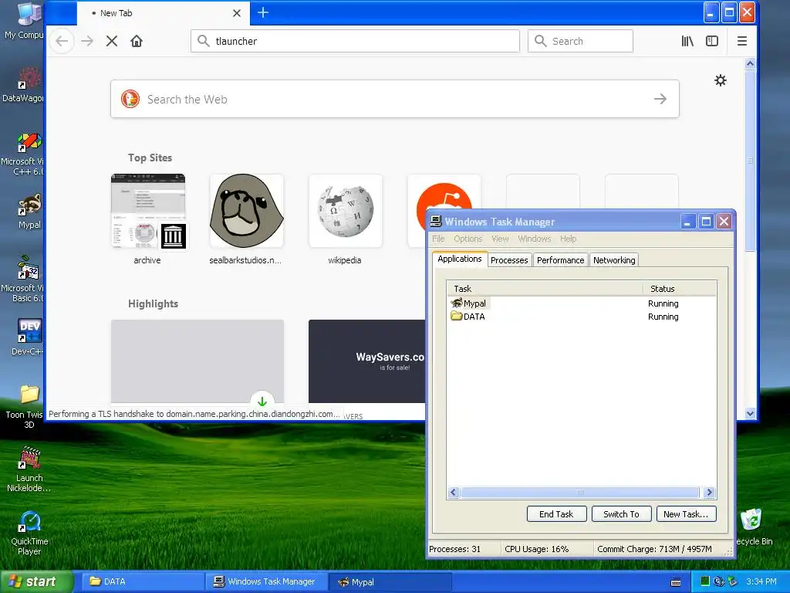The image size is (790, 593).
Task: Click the green download arrow on highlight card
Action: [262, 402]
